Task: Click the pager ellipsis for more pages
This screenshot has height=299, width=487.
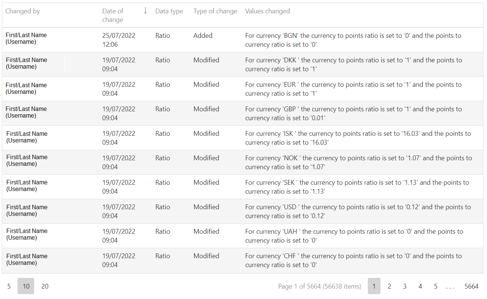Action: [x=450, y=286]
